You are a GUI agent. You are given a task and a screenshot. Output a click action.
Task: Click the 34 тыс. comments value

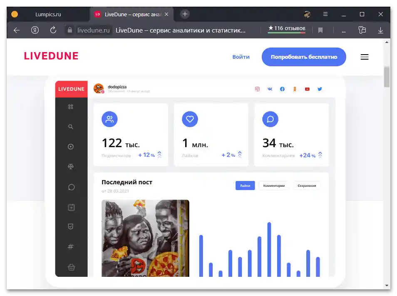pyautogui.click(x=278, y=143)
